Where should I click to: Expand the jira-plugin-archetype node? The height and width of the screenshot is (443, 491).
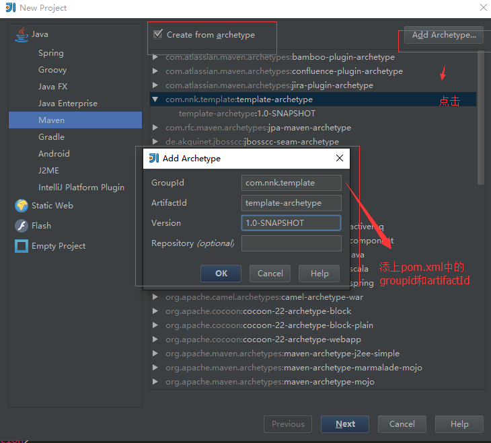coord(155,85)
